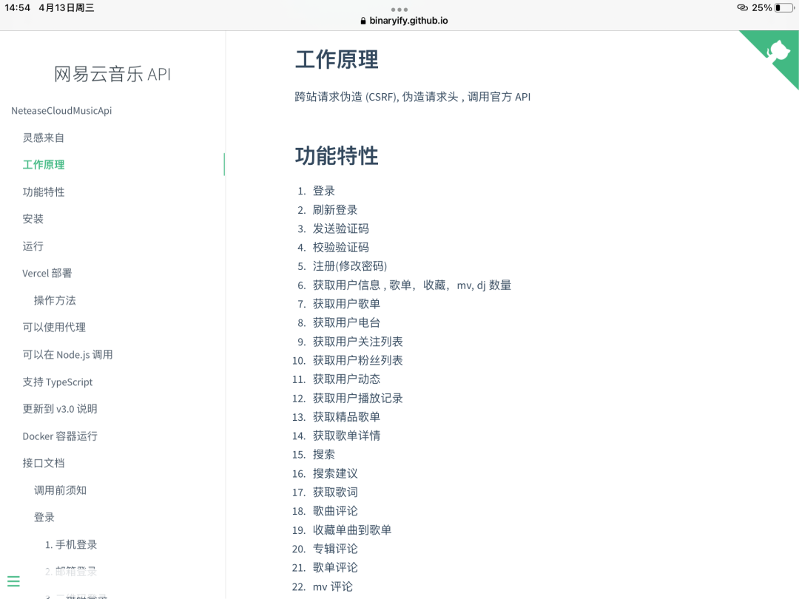This screenshot has height=599, width=799.
Task: Select 工作原理 in the sidebar
Action: (44, 164)
